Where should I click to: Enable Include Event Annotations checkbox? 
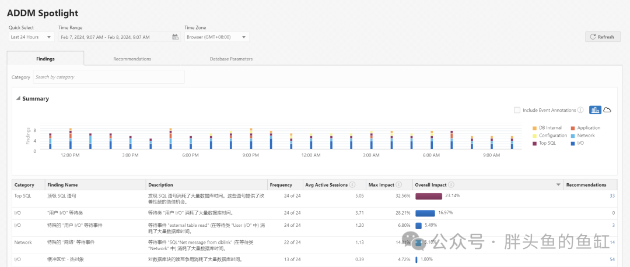click(517, 110)
